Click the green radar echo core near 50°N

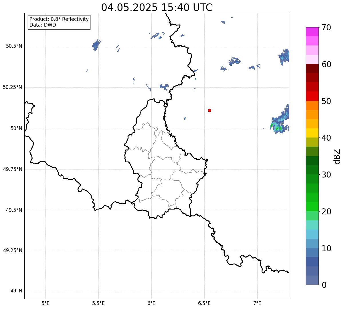coord(278,129)
